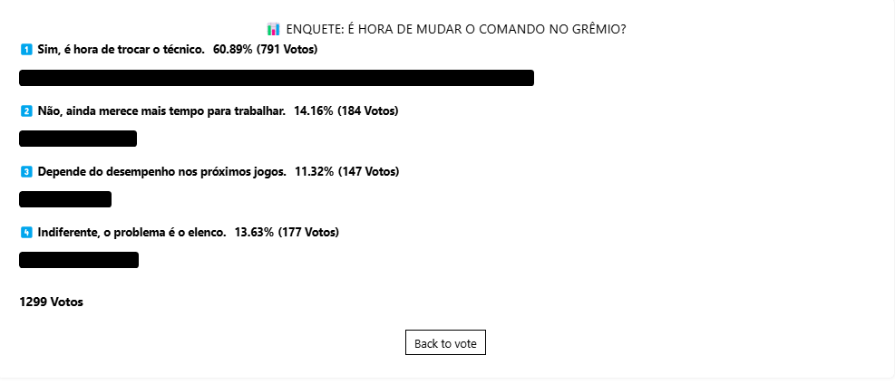
Task: Click the result bar for option 2
Action: pyautogui.click(x=78, y=139)
